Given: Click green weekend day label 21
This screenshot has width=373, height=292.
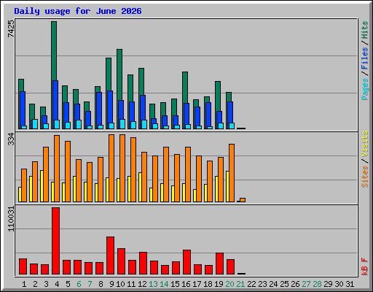Looking at the screenshot, I should 240,284.
